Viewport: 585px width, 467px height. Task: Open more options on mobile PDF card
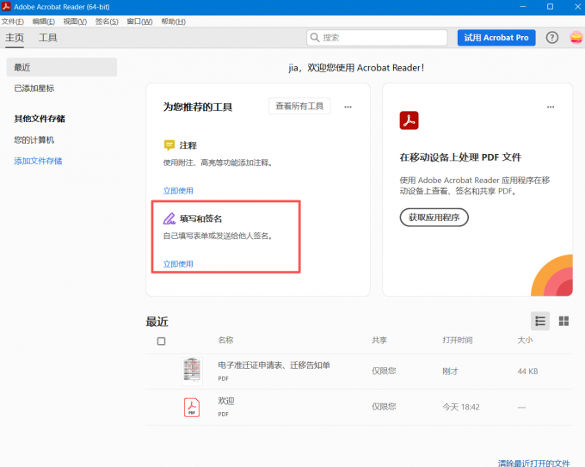tap(550, 107)
